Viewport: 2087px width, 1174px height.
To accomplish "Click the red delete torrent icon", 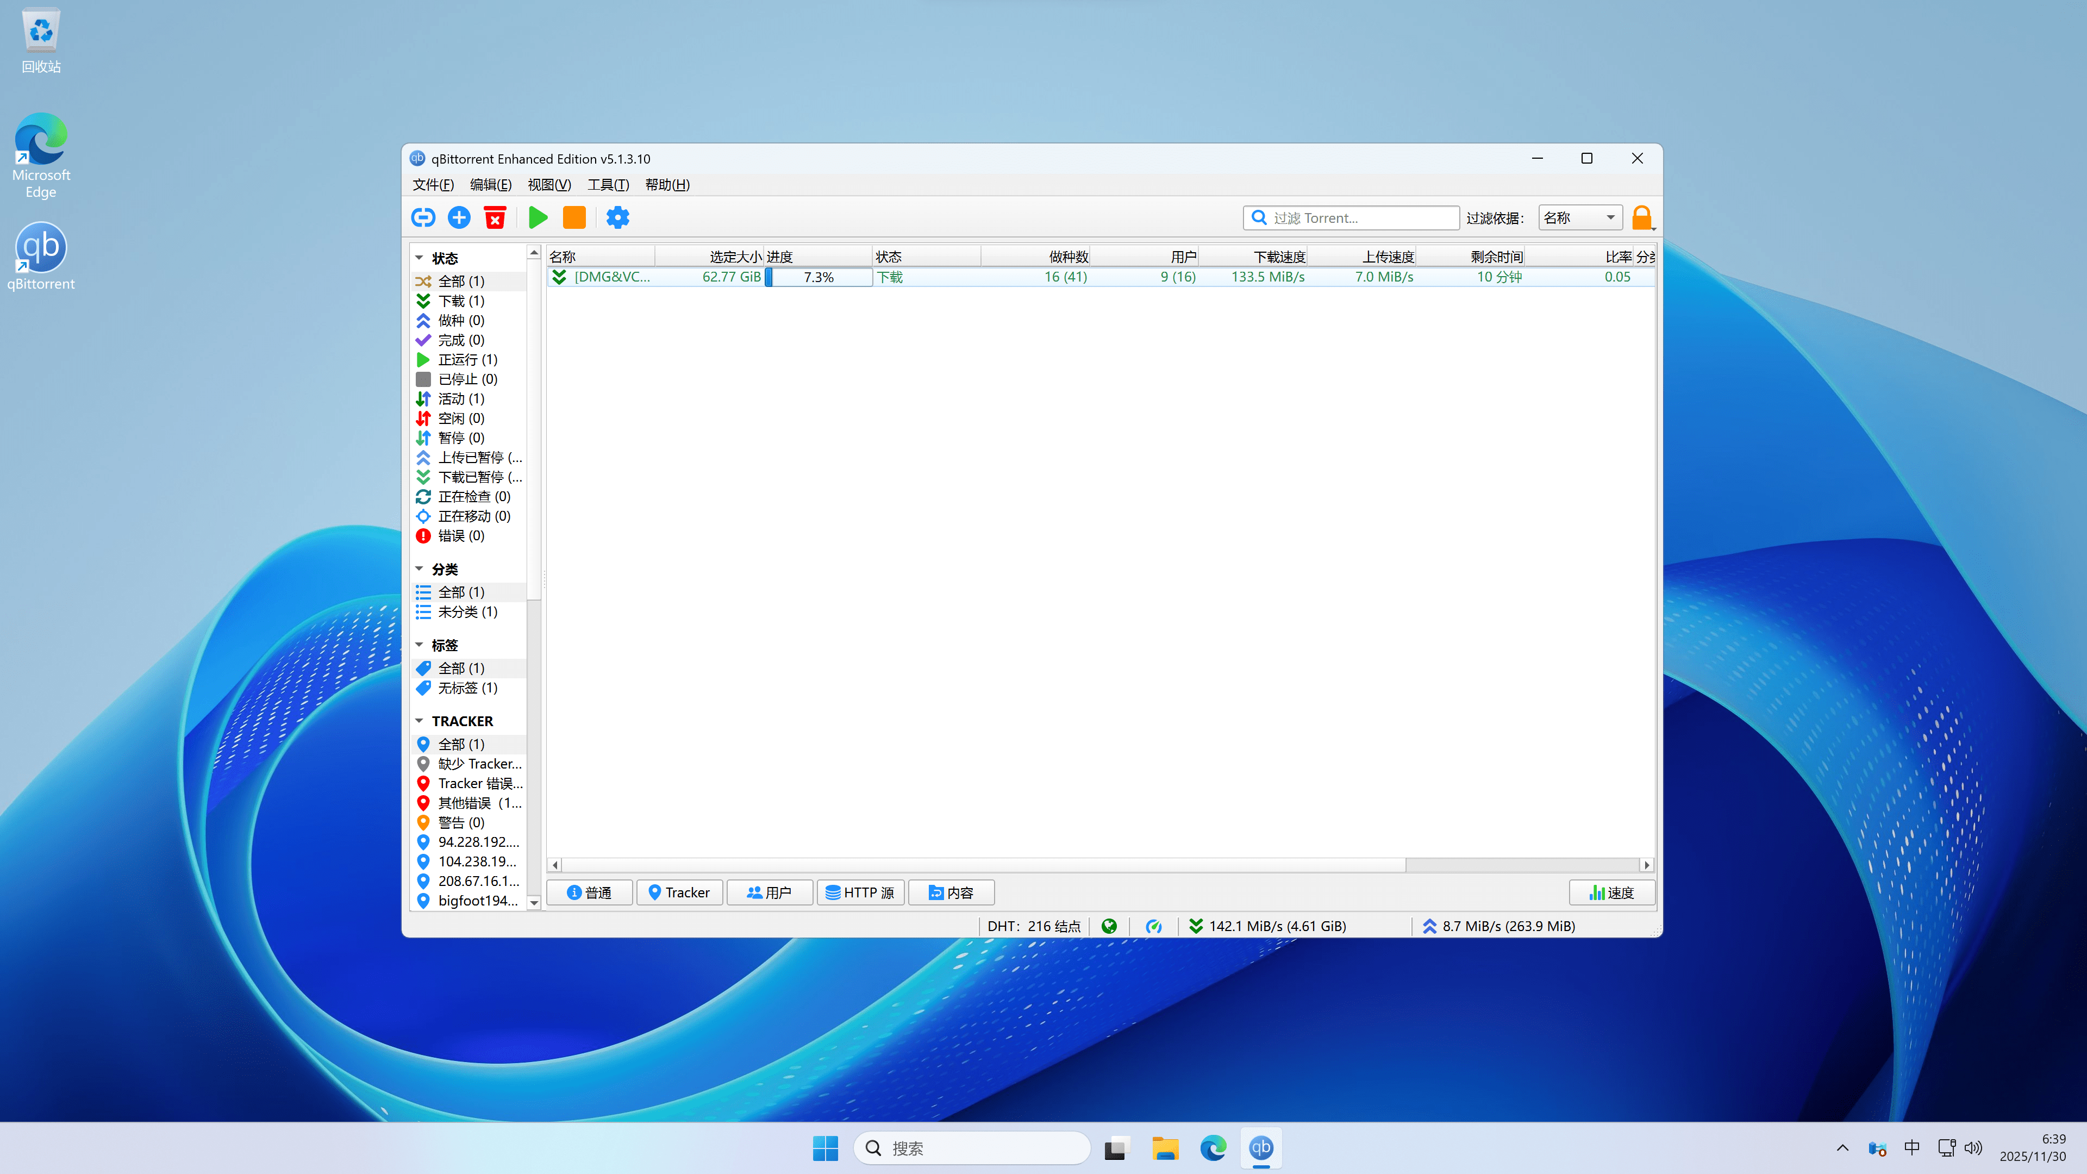I will [494, 217].
